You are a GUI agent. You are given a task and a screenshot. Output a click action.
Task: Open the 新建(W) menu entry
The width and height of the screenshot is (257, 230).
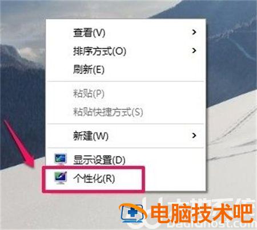coord(126,135)
